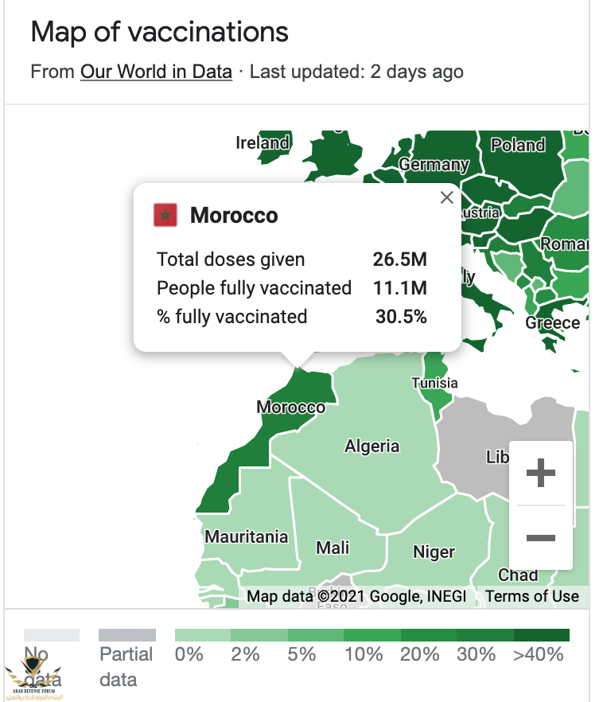Select Mali on the map
603x702 pixels.
333,548
